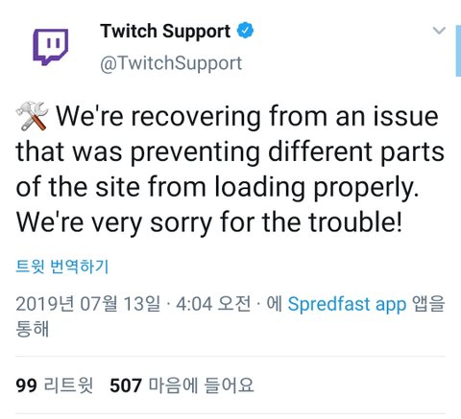Select the "of the site from loading properly." line
Viewport: 461px width, 419px height.
218,187
